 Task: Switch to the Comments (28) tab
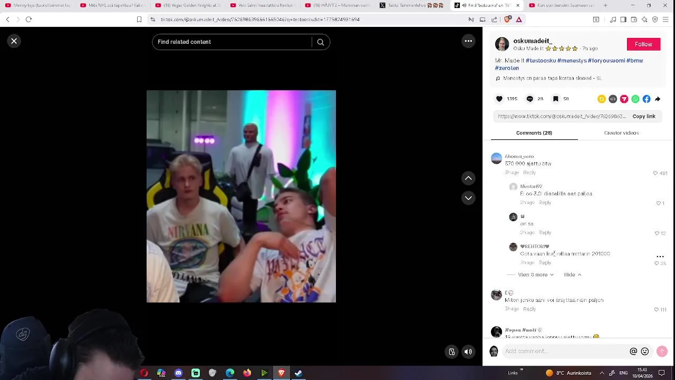pos(534,133)
